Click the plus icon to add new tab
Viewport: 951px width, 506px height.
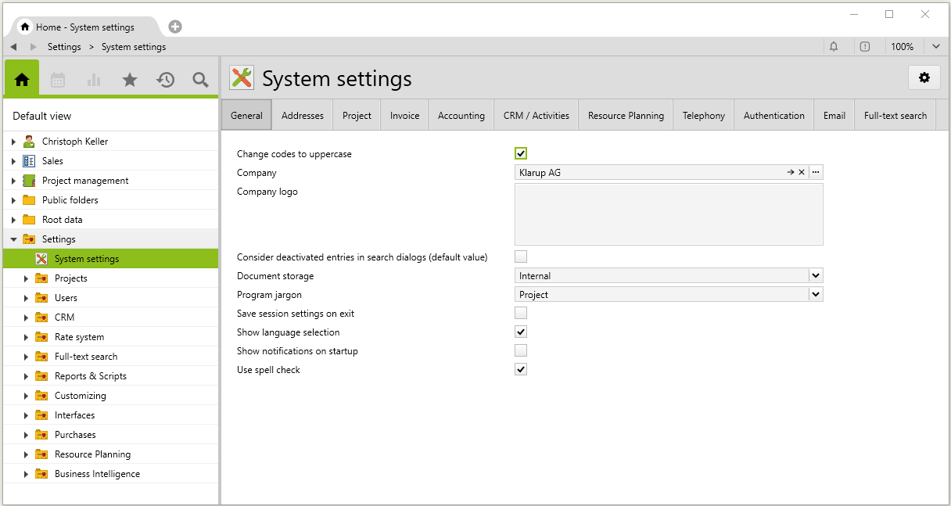175,27
